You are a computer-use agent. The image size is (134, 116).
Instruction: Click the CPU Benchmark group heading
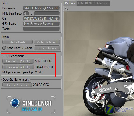[13, 56]
